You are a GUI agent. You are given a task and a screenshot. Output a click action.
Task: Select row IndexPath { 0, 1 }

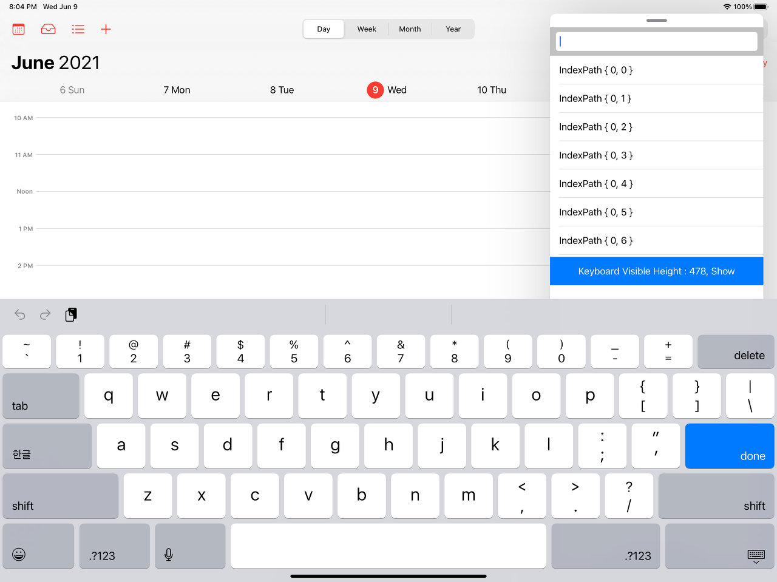point(656,98)
